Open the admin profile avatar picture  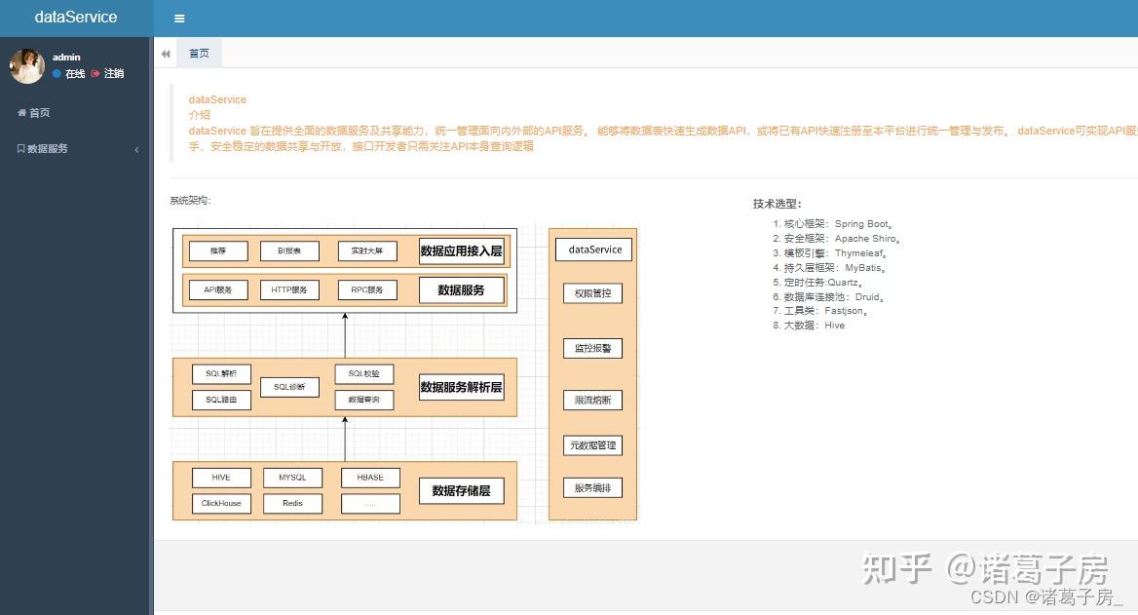(26, 68)
